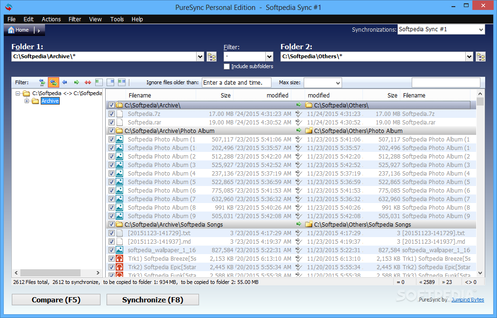The width and height of the screenshot is (497, 318).
Task: Click the Archive folder icon in tree
Action: point(36,101)
